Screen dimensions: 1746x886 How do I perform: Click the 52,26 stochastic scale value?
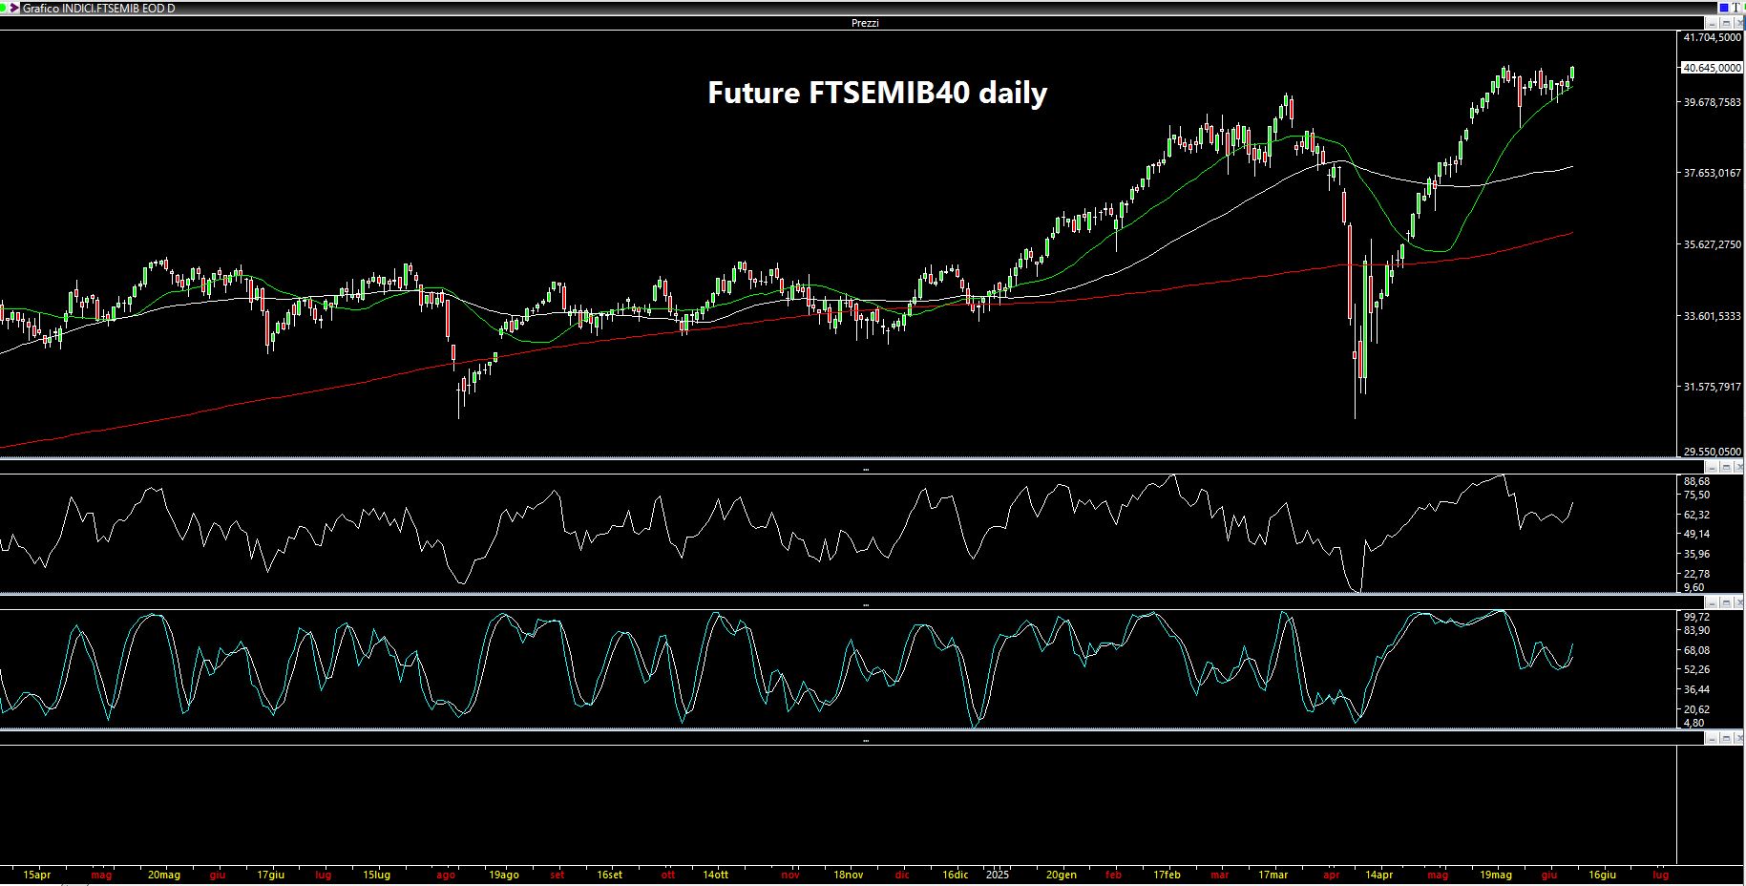pos(1696,669)
